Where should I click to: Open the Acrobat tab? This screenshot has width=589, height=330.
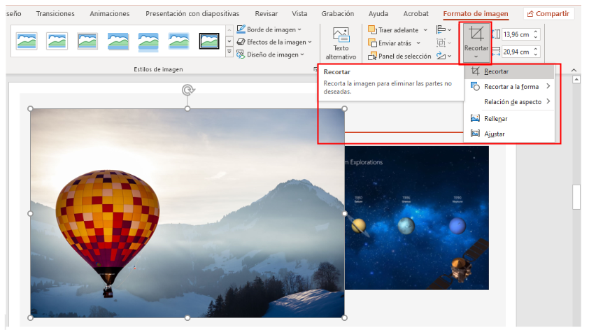click(x=416, y=14)
